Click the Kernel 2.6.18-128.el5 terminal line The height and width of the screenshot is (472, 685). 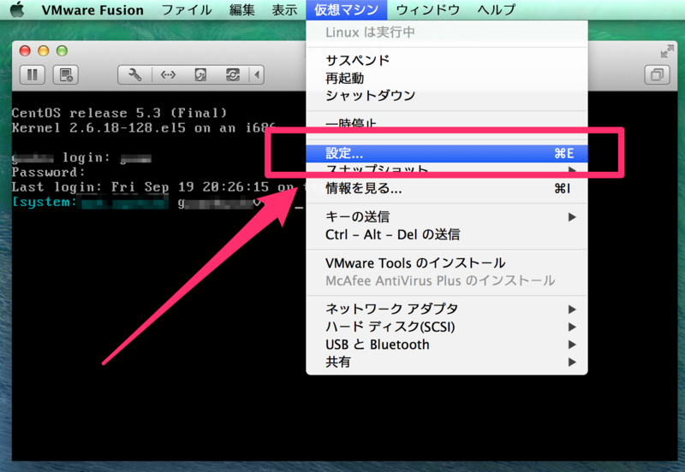coord(144,127)
